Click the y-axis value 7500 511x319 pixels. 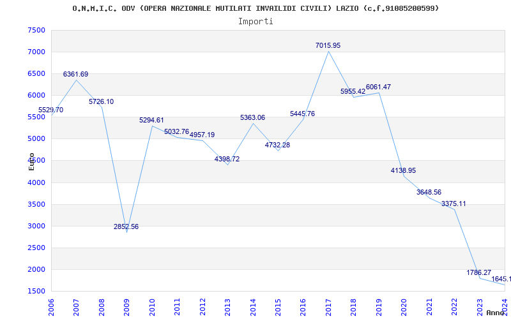36,30
